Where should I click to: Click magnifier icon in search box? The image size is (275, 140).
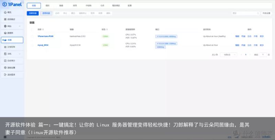tap(258, 13)
